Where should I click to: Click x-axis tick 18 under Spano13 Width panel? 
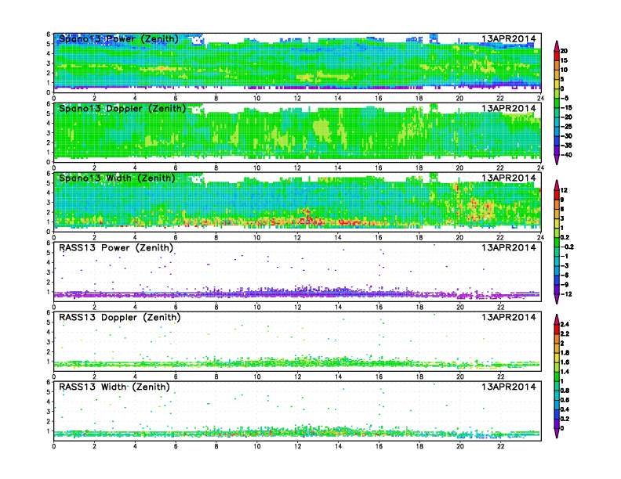419,237
